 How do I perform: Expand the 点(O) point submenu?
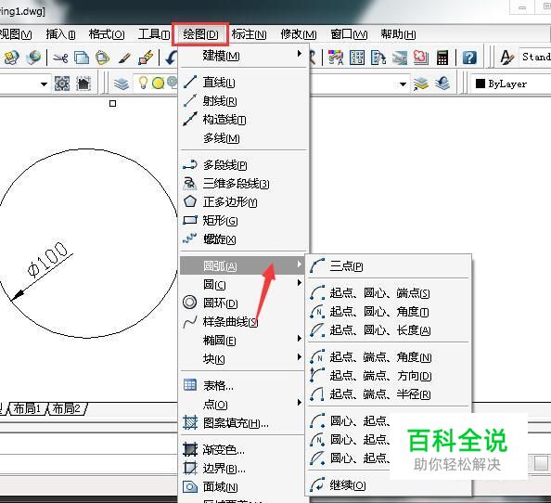pyautogui.click(x=243, y=404)
